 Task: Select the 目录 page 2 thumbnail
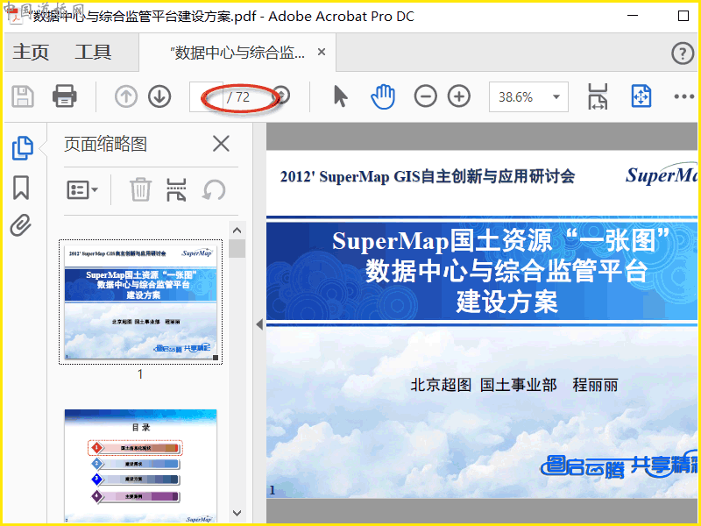tap(140, 466)
